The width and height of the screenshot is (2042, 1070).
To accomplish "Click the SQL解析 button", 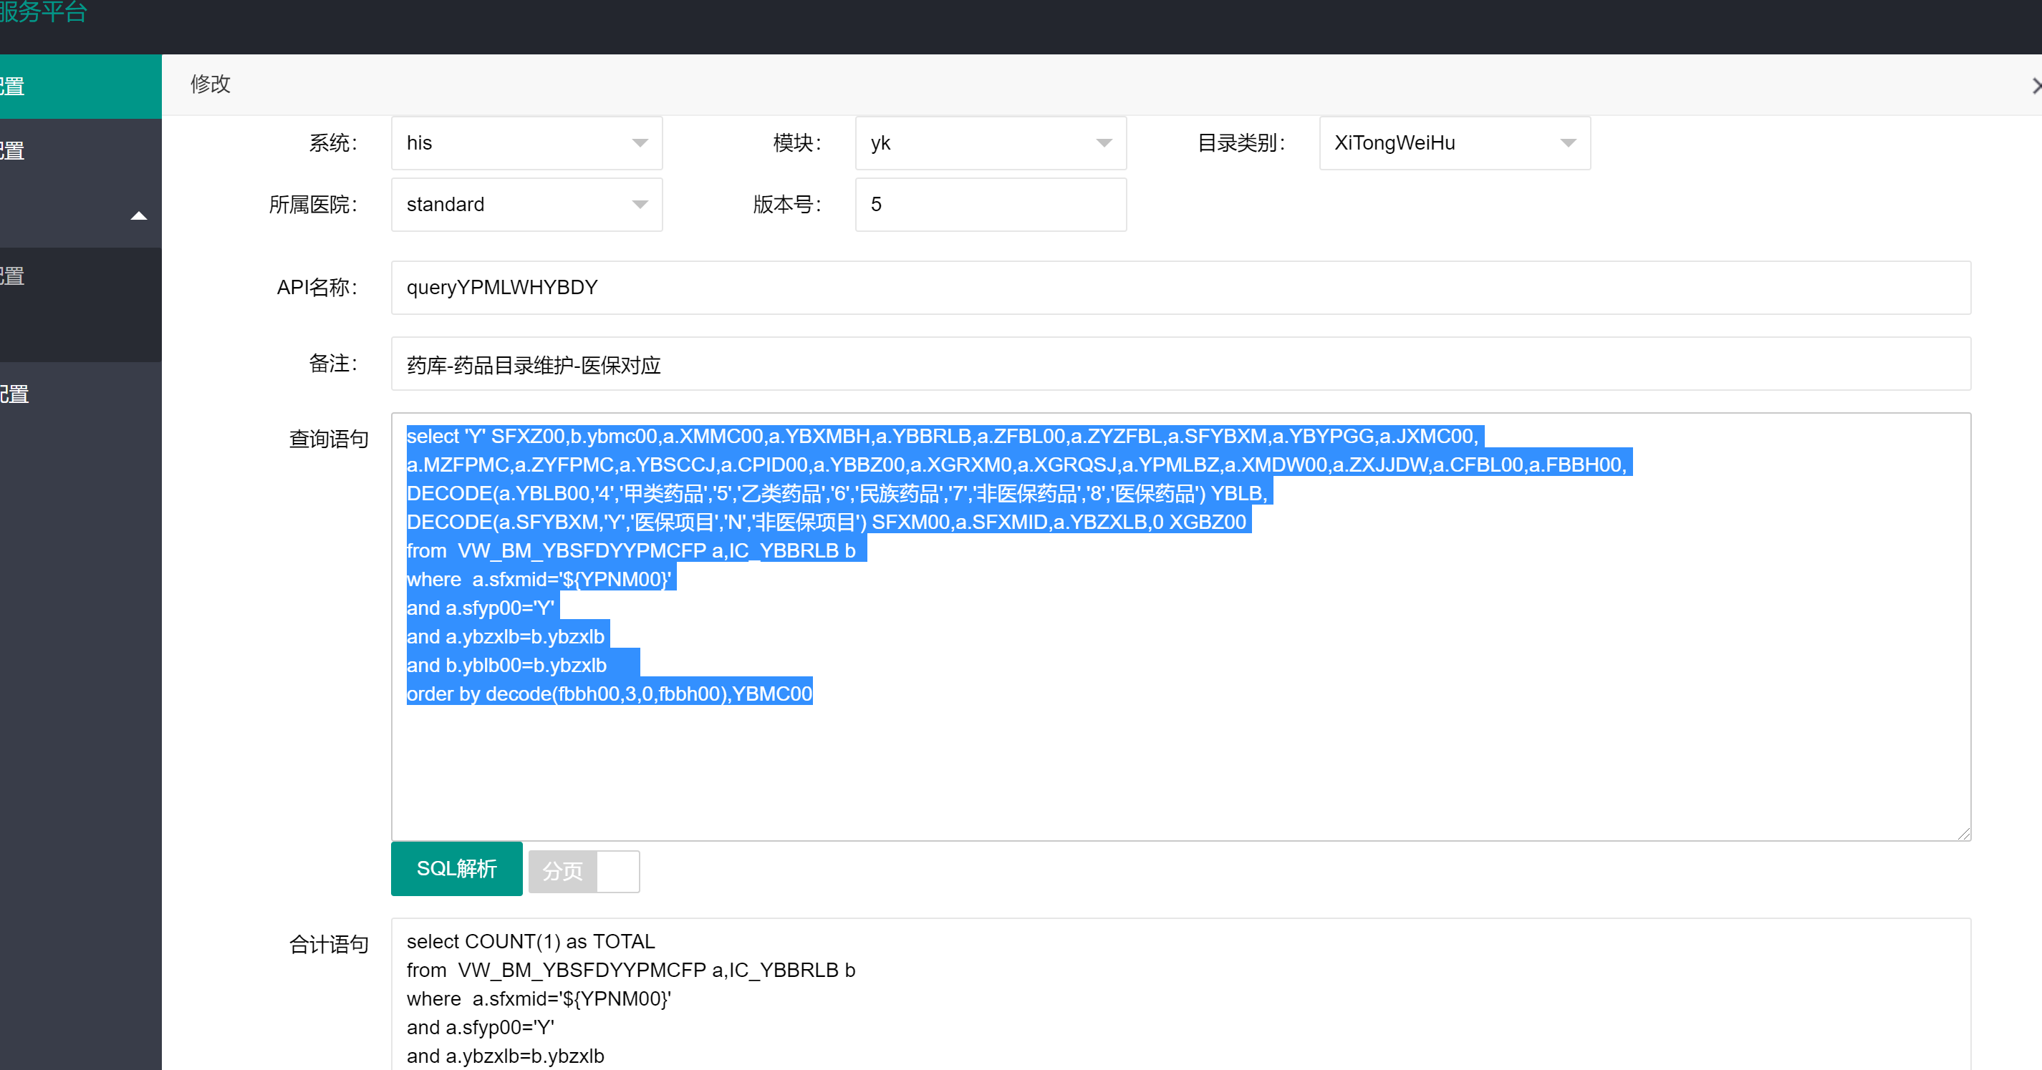I will pyautogui.click(x=456, y=869).
